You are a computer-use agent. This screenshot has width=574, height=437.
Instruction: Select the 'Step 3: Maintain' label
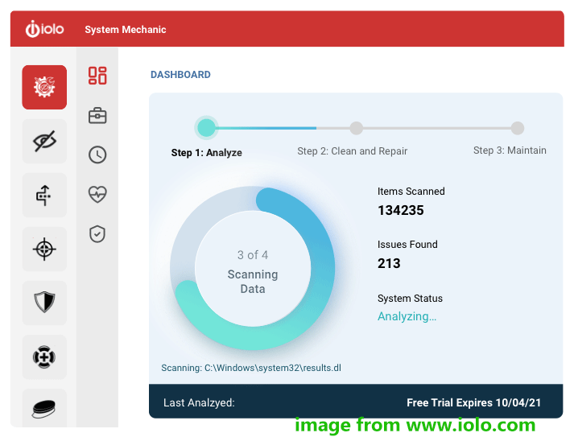510,150
